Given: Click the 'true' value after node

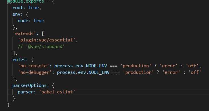Looking at the screenshot, I should (x=39, y=21).
